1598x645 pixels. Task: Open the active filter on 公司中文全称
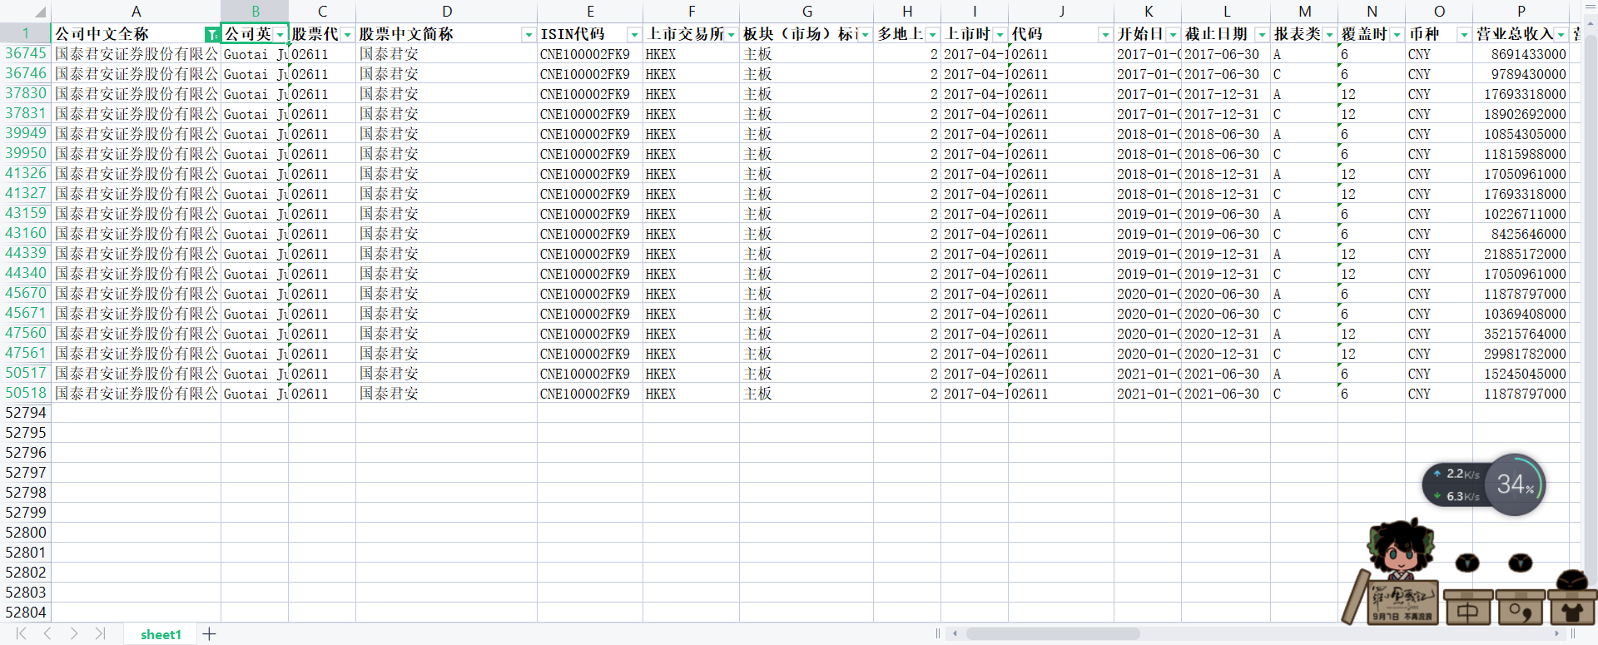[x=212, y=34]
